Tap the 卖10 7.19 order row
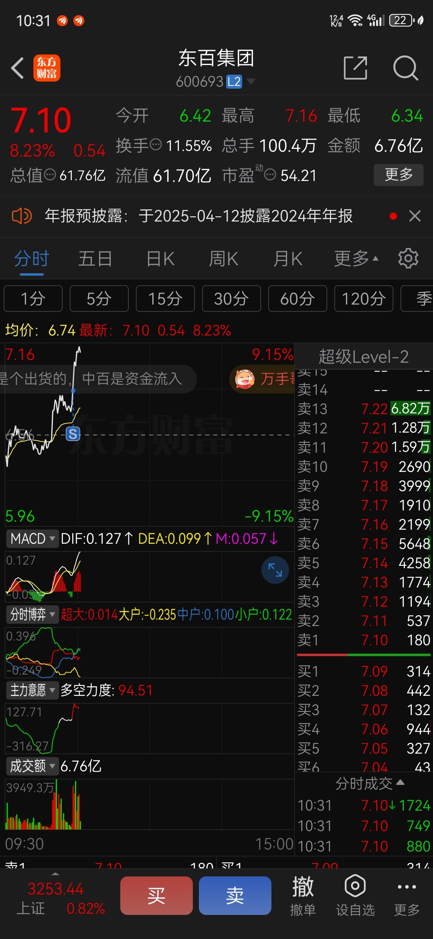The image size is (433, 939). (364, 467)
